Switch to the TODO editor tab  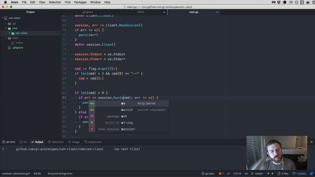click(141, 12)
